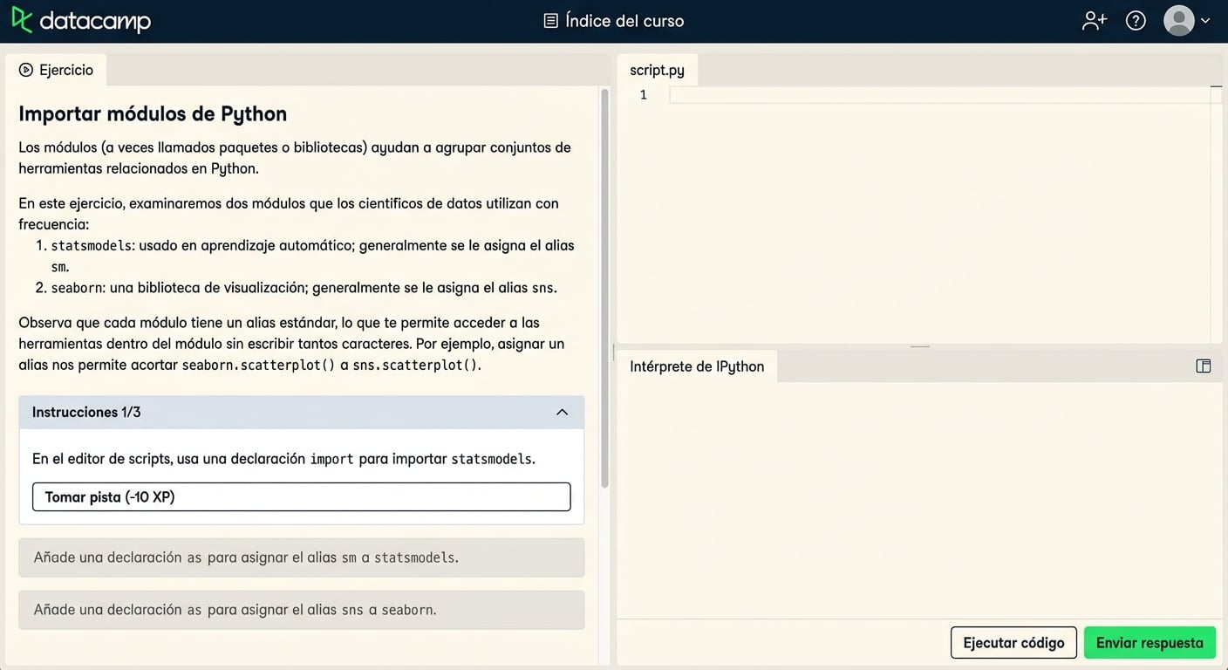1228x670 pixels.
Task: Open the help question mark icon
Action: [x=1136, y=21]
